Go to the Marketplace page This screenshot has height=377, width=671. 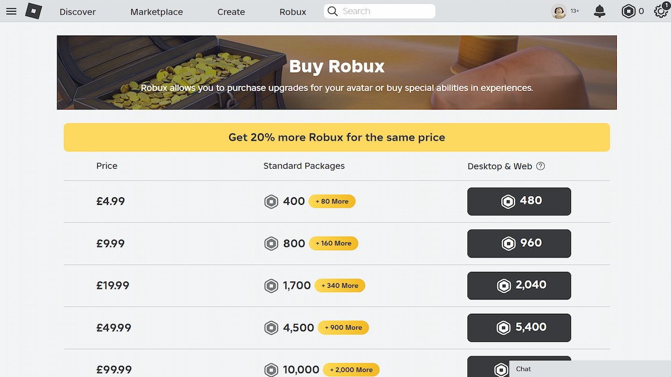[x=156, y=11]
